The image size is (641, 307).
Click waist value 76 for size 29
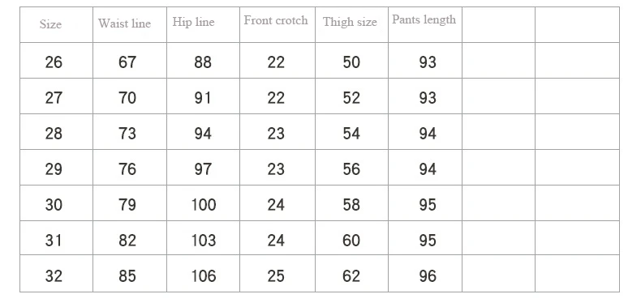click(x=127, y=169)
